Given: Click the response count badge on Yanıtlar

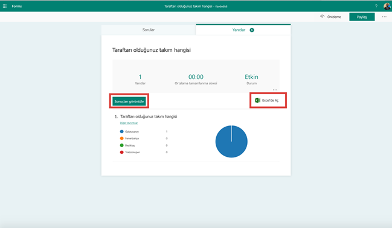Looking at the screenshot, I should click(252, 30).
